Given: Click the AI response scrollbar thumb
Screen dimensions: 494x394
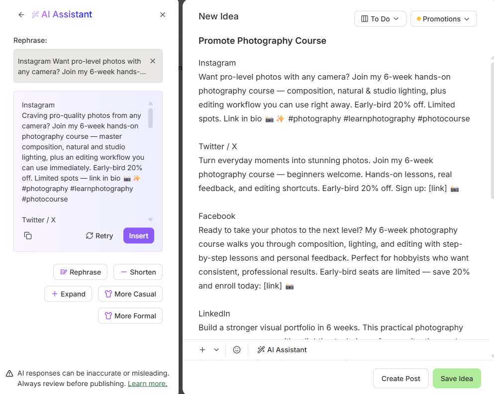Looking at the screenshot, I should pos(151,118).
